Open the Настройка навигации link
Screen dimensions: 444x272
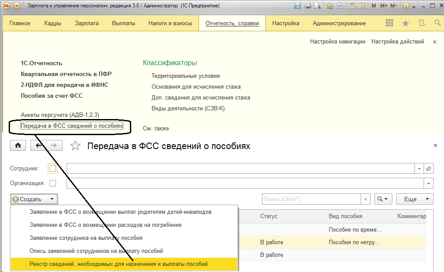[337, 42]
